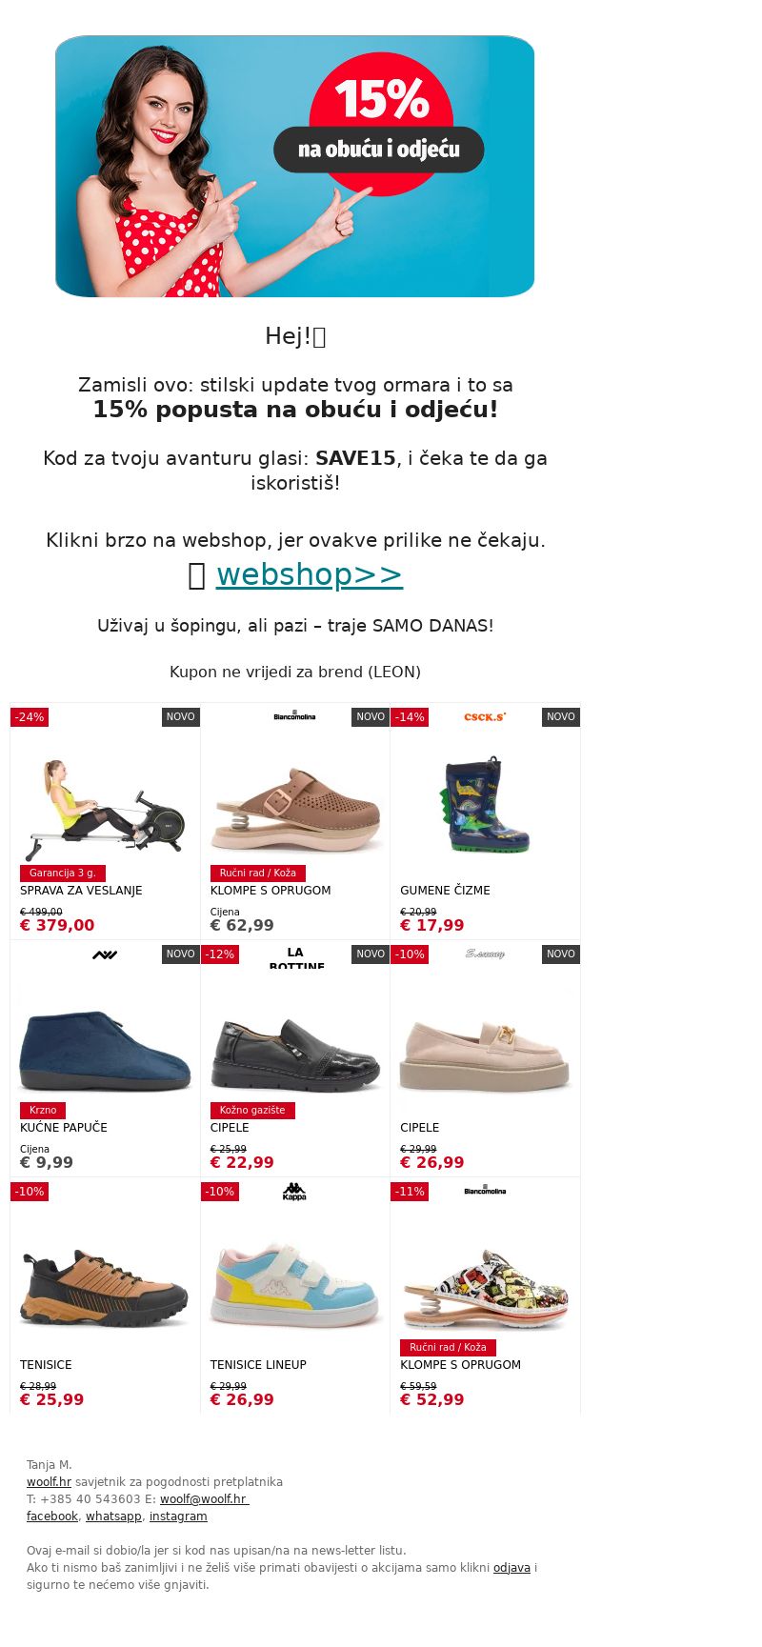Open the whatsapp link in footer
Screen dimensions: 762x1647
113,1516
